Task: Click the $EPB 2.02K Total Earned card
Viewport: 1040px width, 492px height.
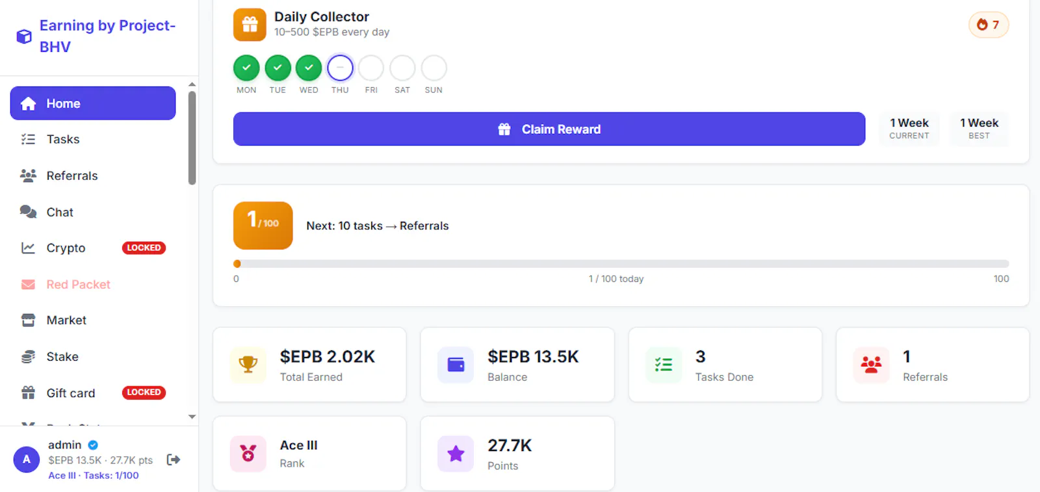Action: click(x=309, y=365)
